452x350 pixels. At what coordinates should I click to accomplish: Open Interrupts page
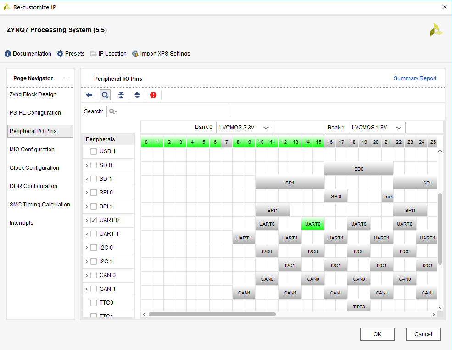click(x=21, y=222)
